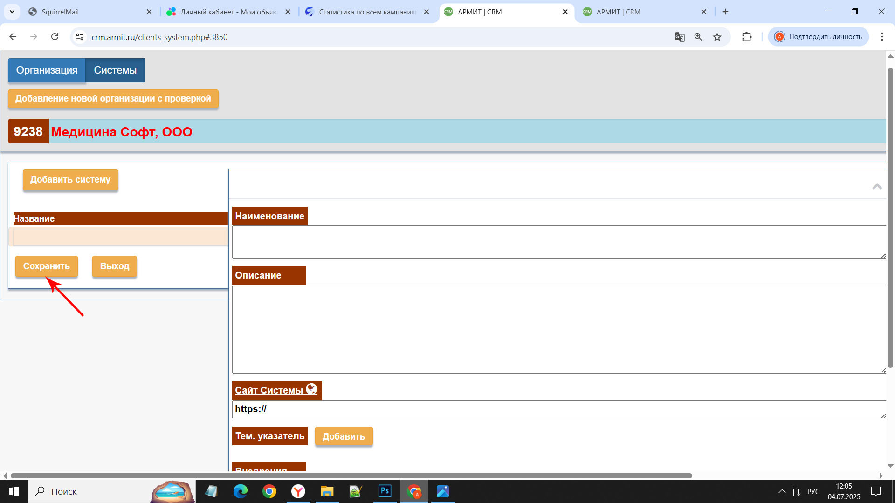Click the Название input field
The height and width of the screenshot is (503, 895).
click(x=120, y=237)
